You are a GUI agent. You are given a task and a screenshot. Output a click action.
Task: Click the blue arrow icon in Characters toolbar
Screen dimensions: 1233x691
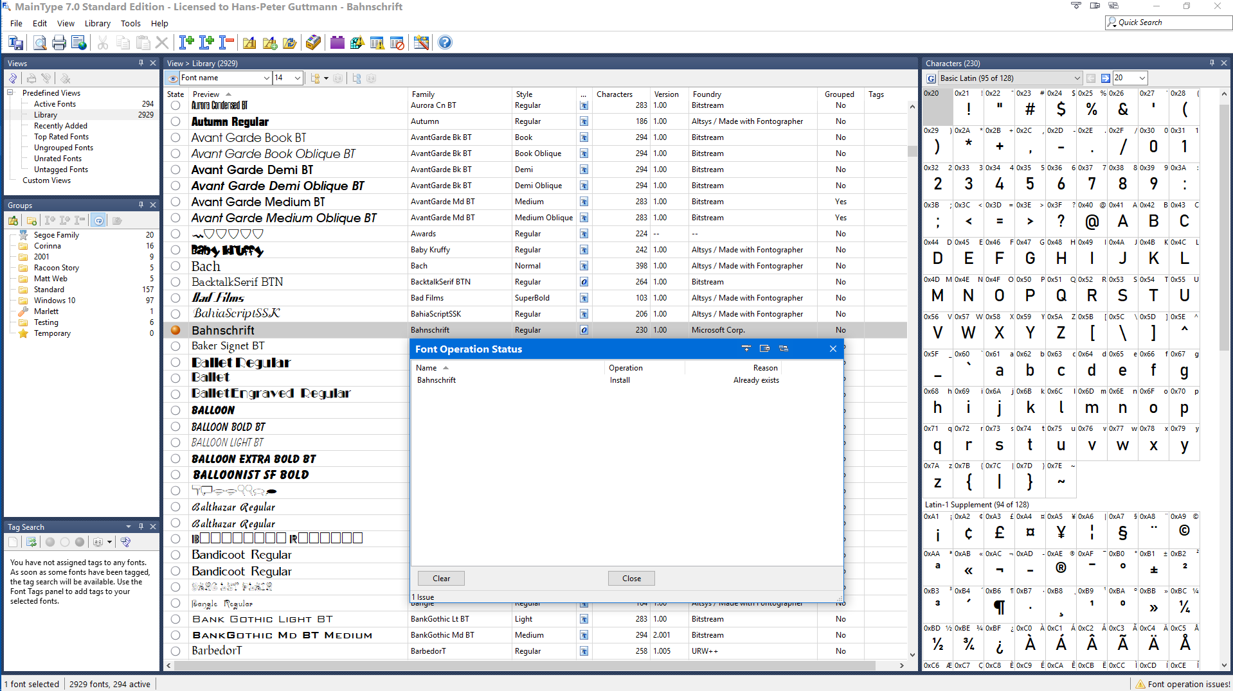tap(1106, 78)
